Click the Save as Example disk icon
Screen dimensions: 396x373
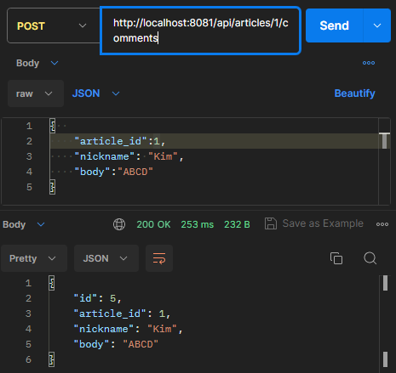click(271, 223)
